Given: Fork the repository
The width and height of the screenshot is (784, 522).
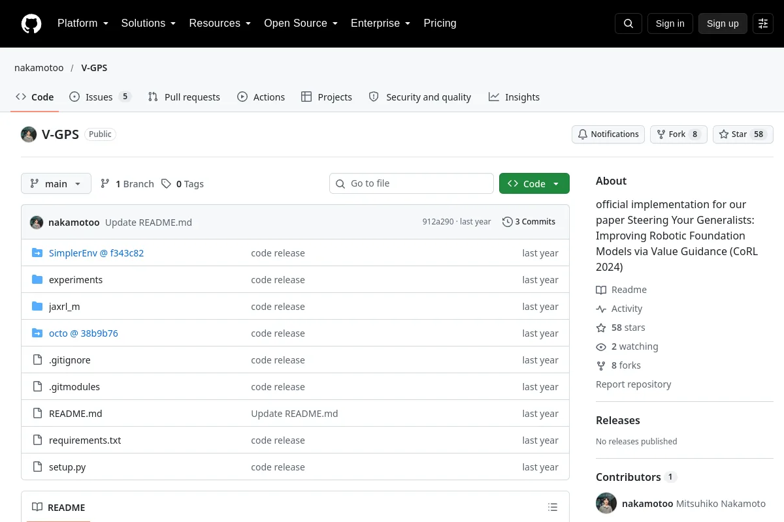Looking at the screenshot, I should [x=678, y=134].
